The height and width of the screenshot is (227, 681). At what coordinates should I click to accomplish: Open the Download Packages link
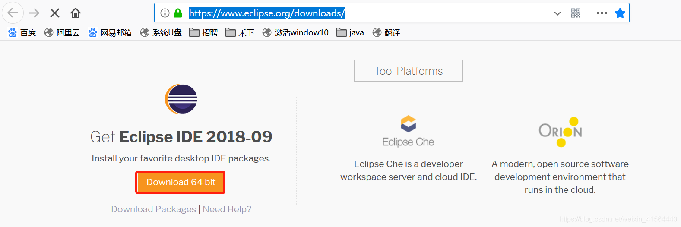tap(154, 209)
